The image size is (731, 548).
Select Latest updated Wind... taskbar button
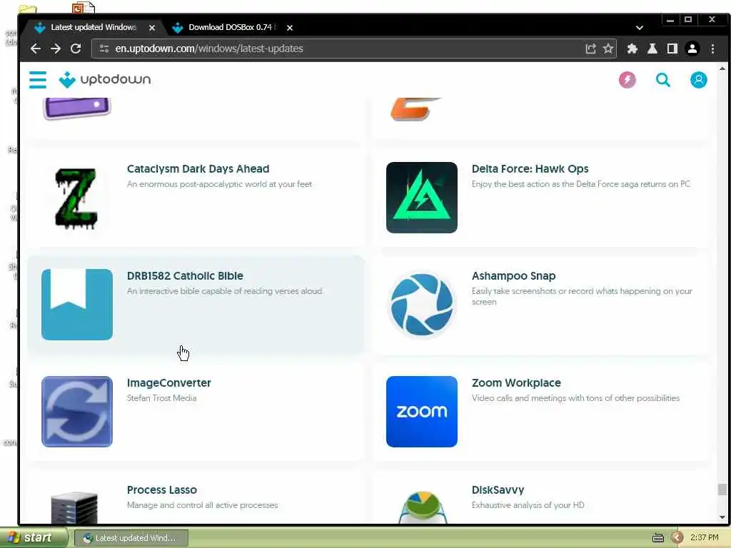coord(131,538)
